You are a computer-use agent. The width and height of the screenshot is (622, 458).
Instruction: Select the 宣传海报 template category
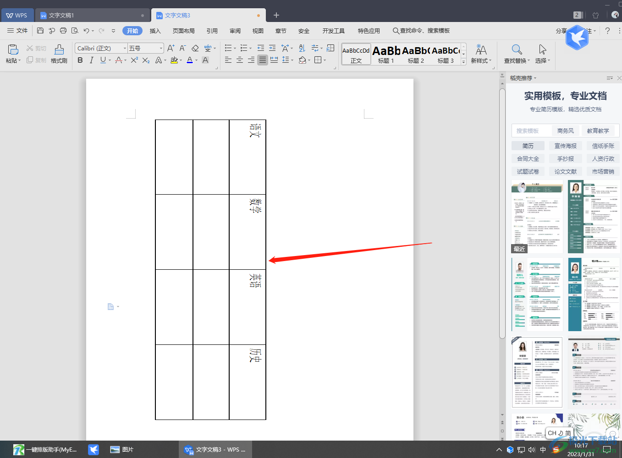pyautogui.click(x=566, y=146)
